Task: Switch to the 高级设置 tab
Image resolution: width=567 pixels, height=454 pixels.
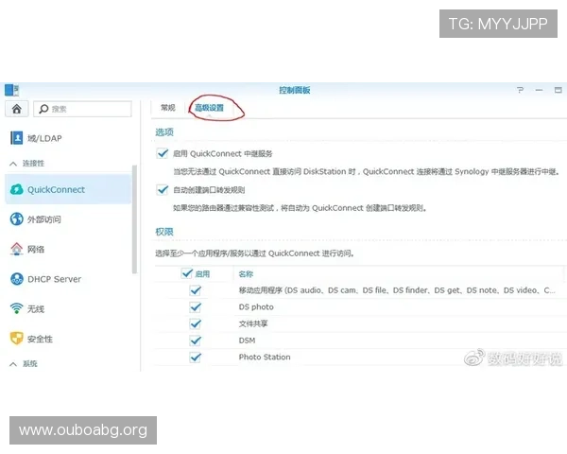Action: coord(210,108)
